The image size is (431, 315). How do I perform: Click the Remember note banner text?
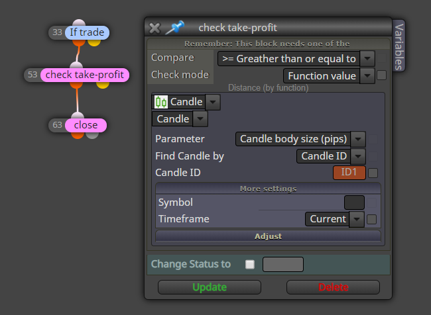point(267,44)
